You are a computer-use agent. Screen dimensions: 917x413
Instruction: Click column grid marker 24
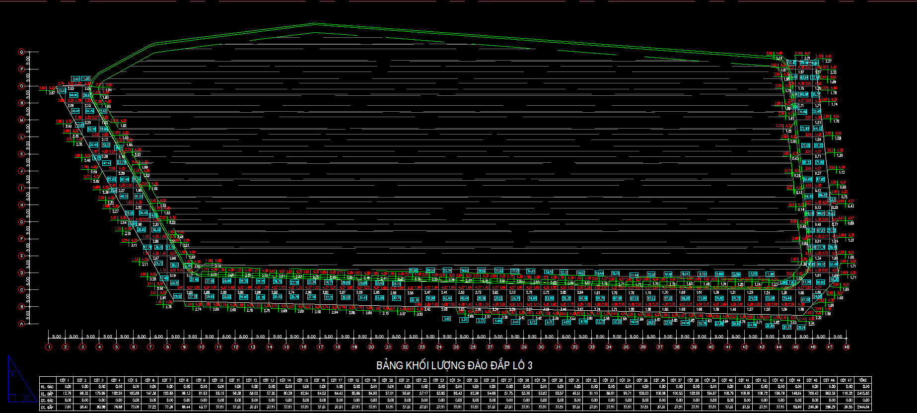(439, 347)
